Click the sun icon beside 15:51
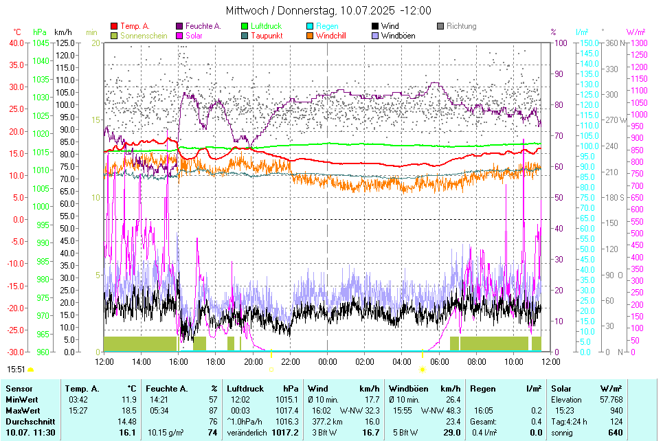 click(30, 370)
